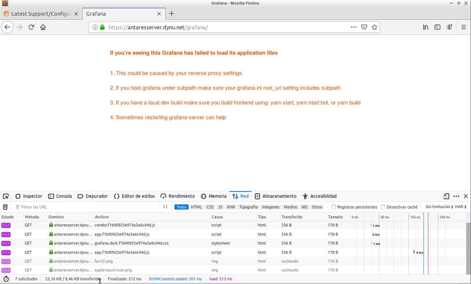The width and height of the screenshot is (471, 284).
Task: Open a new browser tab
Action: [171, 14]
